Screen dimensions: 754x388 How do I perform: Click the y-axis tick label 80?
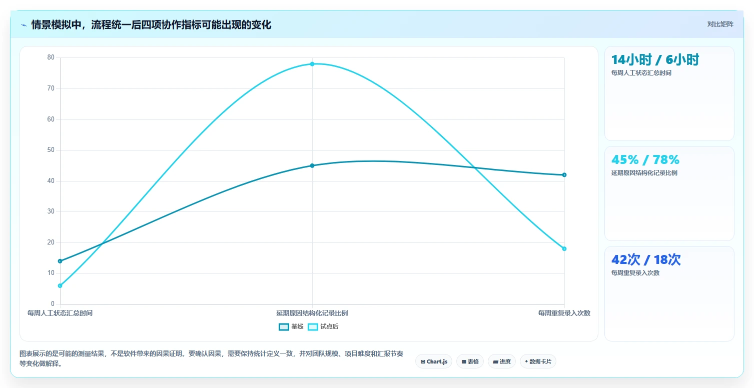pyautogui.click(x=51, y=57)
